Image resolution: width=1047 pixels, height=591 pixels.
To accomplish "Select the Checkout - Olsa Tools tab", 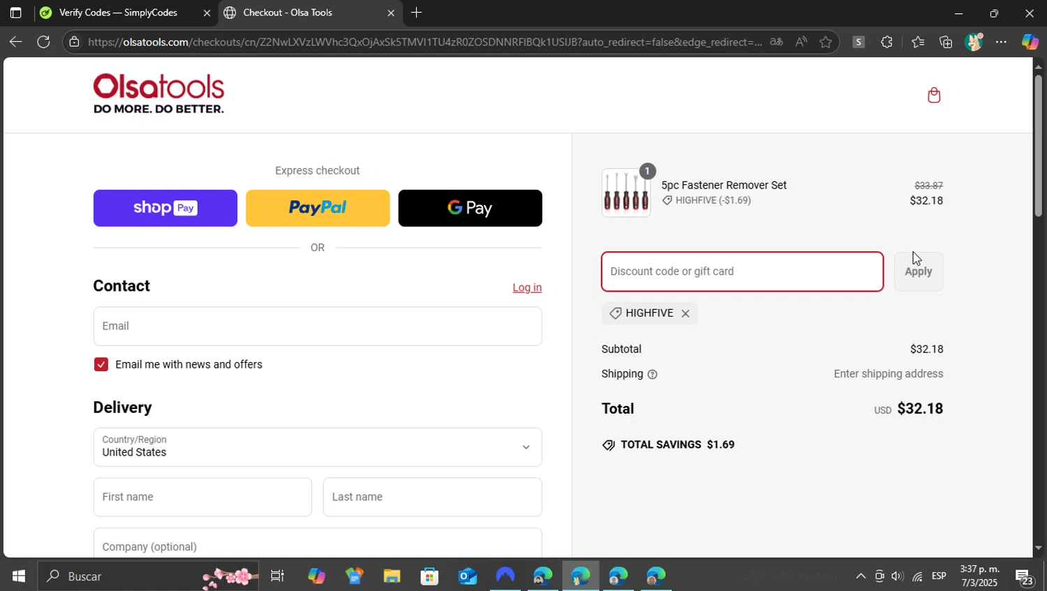I will [x=310, y=13].
